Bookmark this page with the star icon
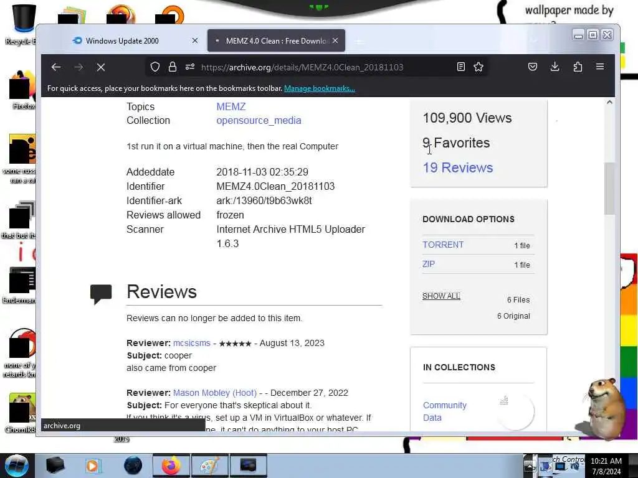 click(x=478, y=67)
